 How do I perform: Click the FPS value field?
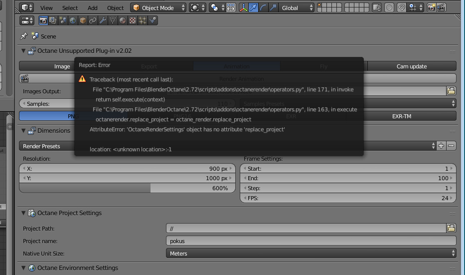[x=348, y=198]
